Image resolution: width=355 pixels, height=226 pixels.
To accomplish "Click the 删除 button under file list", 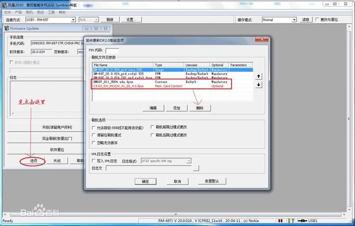I will tap(200, 108).
